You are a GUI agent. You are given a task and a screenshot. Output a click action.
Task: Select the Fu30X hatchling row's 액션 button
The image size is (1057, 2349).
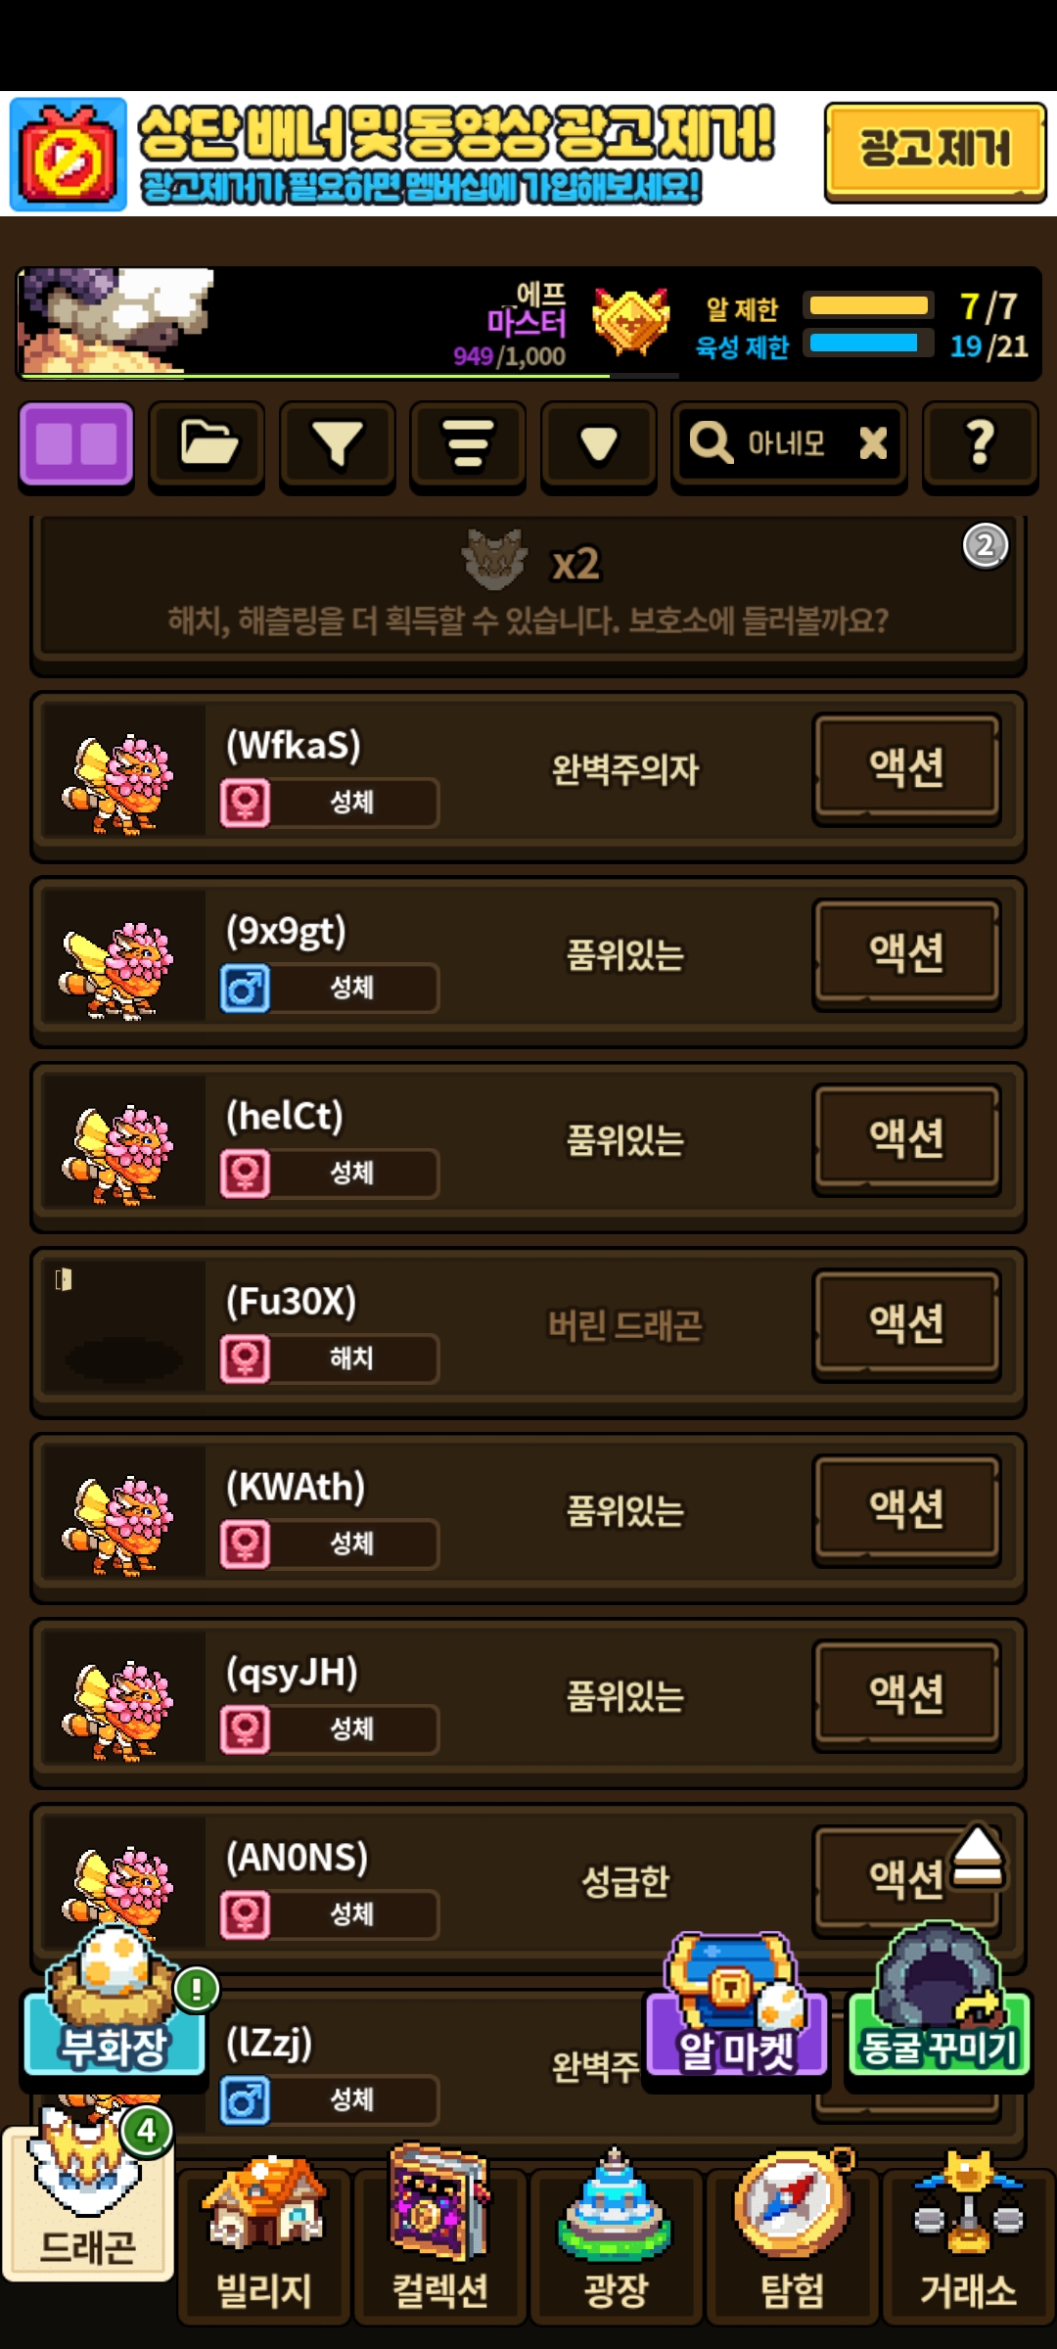906,1324
